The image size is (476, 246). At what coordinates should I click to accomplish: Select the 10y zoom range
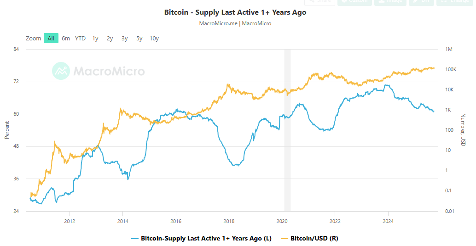click(x=154, y=38)
